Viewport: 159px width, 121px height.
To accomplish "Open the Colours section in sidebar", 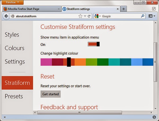I will click(15, 48).
